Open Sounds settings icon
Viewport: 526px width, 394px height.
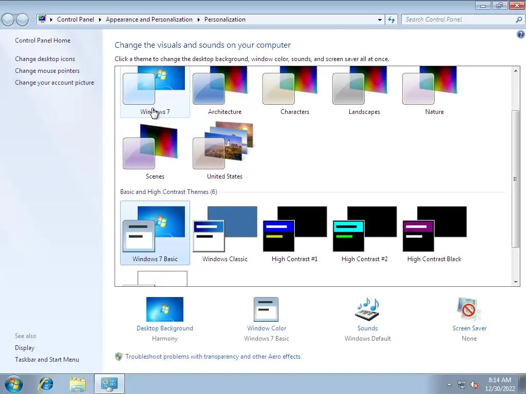tap(367, 309)
